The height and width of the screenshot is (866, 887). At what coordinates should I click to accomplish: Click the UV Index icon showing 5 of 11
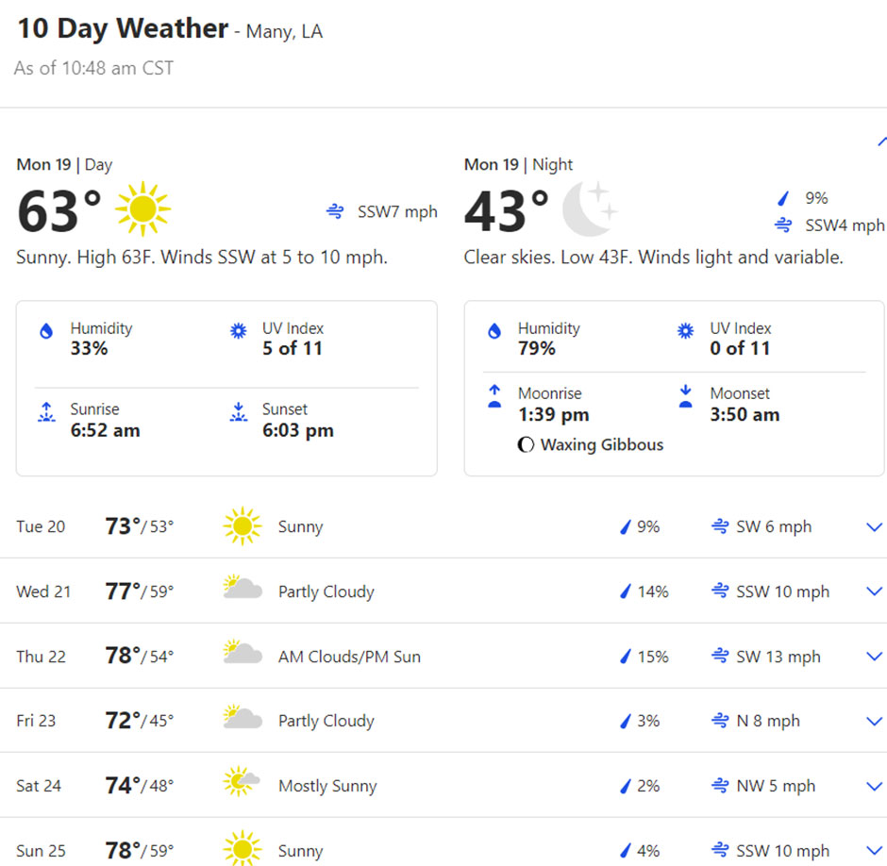tap(238, 331)
